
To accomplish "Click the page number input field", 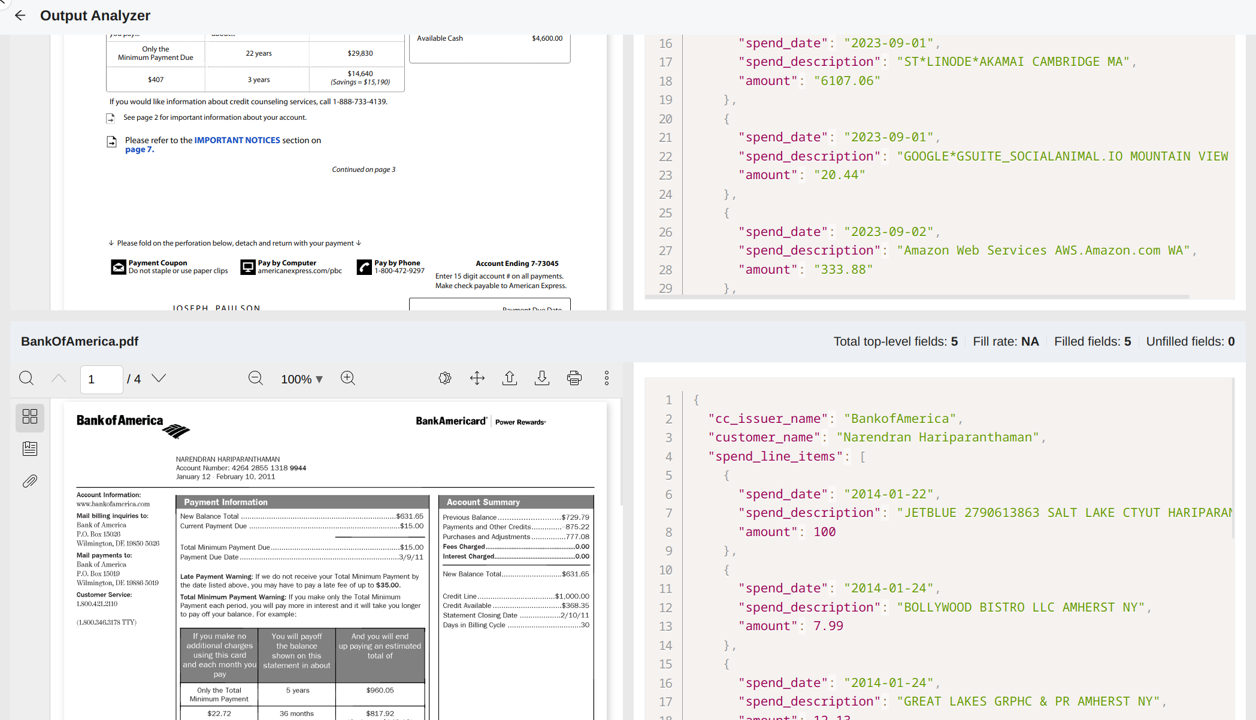I will [102, 379].
